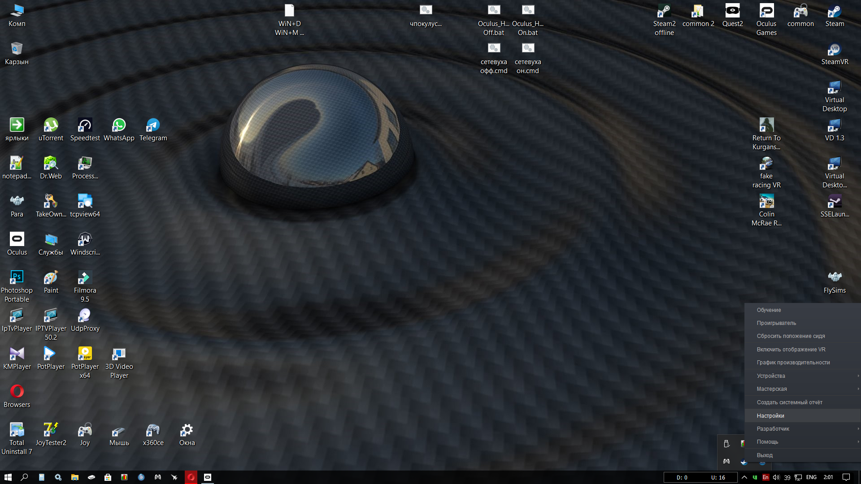This screenshot has height=484, width=861.
Task: Select the KMPlayer desktop icon
Action: point(17,358)
